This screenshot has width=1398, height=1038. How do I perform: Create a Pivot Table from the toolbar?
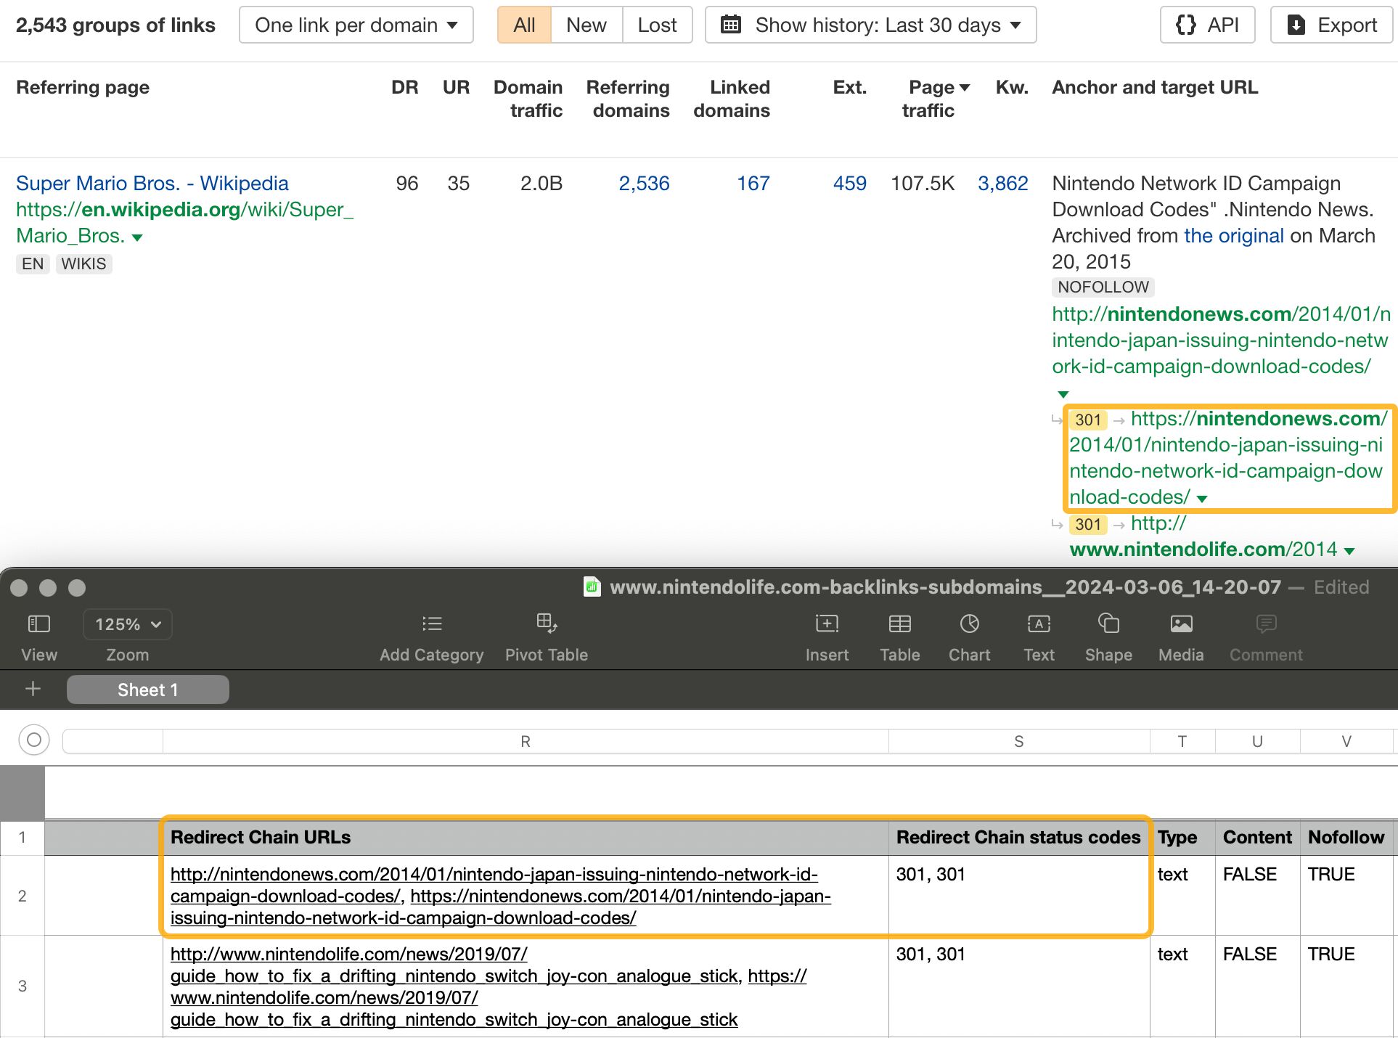pyautogui.click(x=547, y=635)
